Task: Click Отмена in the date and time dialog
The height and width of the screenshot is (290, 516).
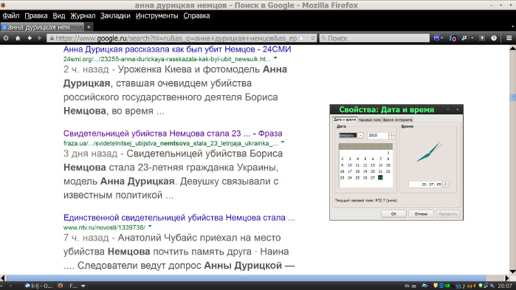Action: 421,214
